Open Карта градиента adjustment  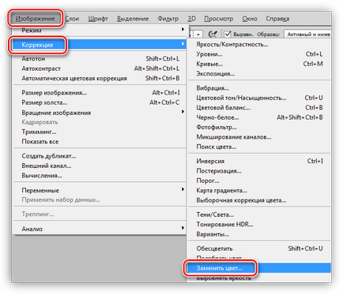point(259,191)
